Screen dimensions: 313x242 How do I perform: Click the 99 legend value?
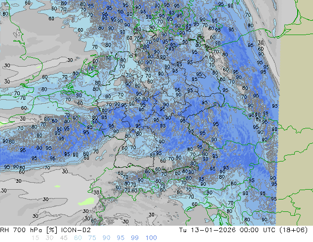135,238
